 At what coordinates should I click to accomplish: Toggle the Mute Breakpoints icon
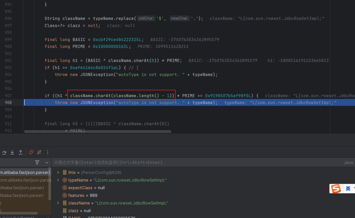point(39,152)
